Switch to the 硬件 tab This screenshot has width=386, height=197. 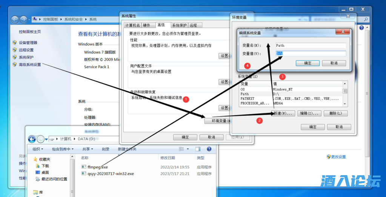[x=146, y=25]
